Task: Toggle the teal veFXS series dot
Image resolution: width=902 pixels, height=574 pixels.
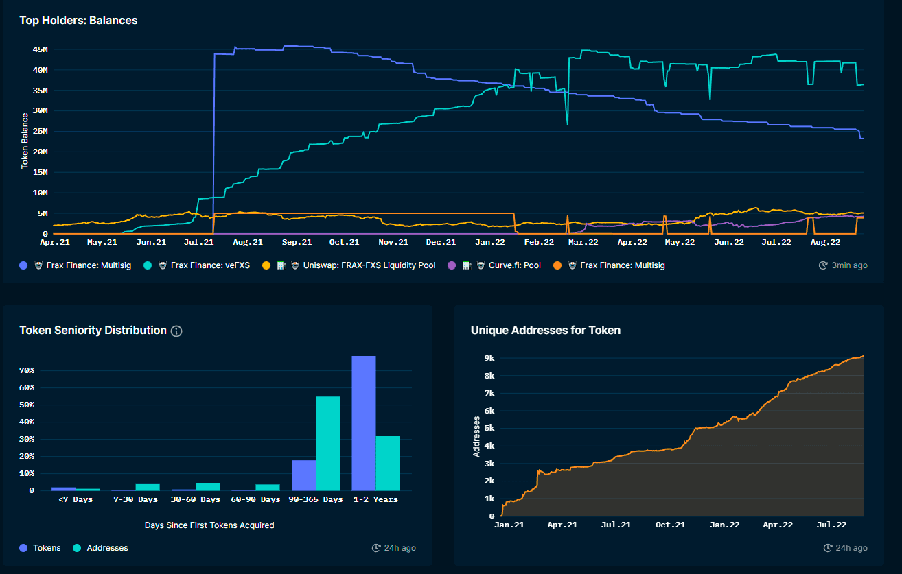Action: point(149,265)
